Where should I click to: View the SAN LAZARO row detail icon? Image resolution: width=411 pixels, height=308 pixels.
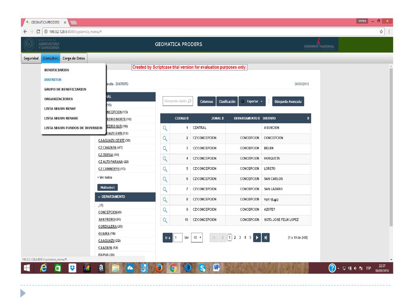tap(165, 189)
